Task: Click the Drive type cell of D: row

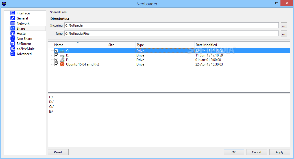Action: [x=140, y=55]
